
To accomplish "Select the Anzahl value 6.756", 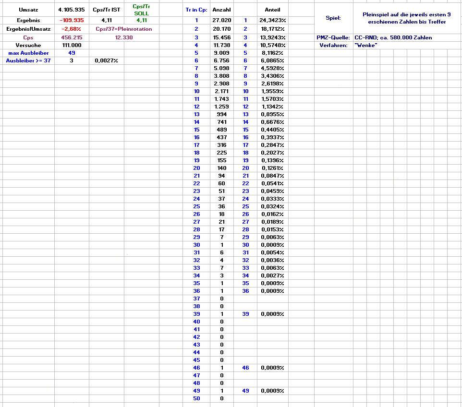I will pyautogui.click(x=221, y=60).
